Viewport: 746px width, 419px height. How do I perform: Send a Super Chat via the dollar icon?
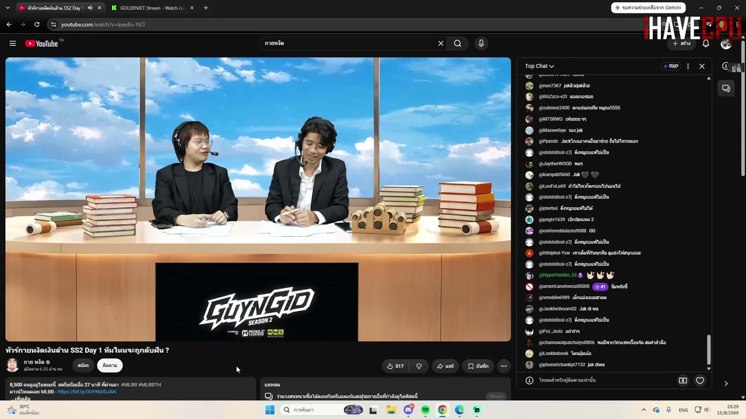click(683, 381)
